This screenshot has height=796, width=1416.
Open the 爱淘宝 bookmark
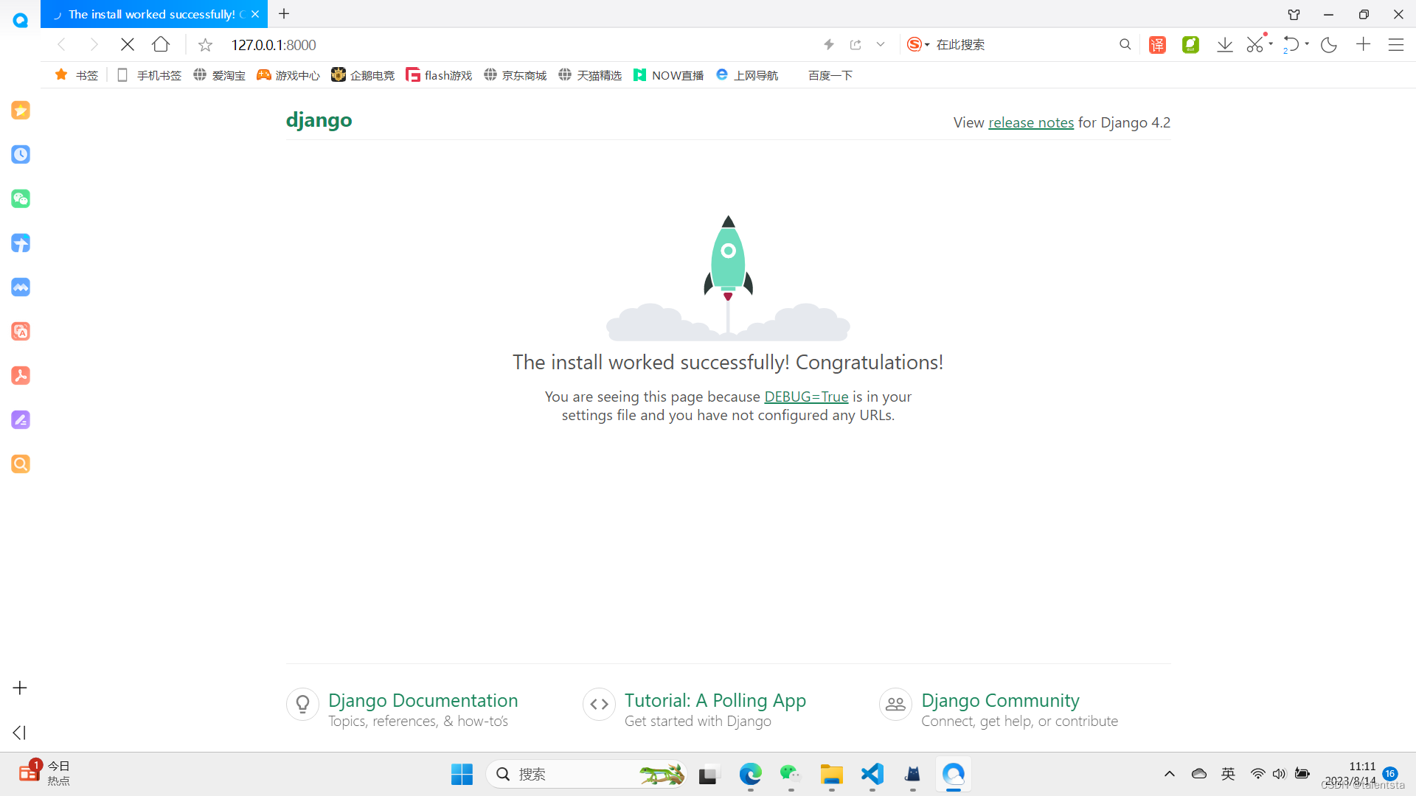pos(220,75)
